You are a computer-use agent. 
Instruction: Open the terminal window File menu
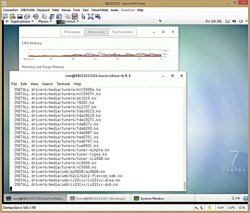(14, 84)
